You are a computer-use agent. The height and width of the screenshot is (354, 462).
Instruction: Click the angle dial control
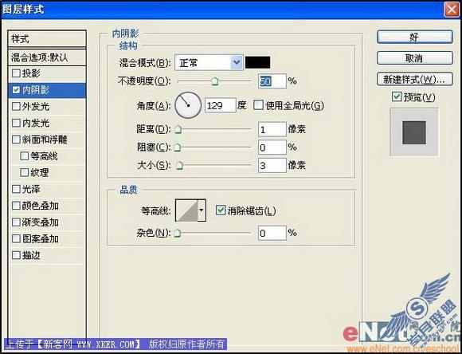pos(188,105)
